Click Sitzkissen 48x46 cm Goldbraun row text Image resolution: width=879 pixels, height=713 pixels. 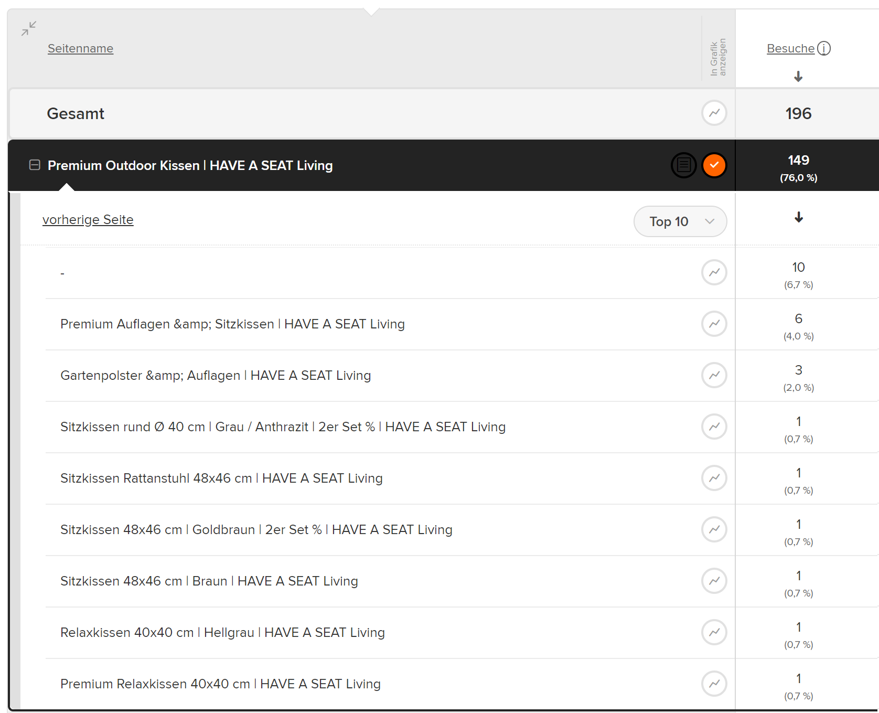coord(256,529)
